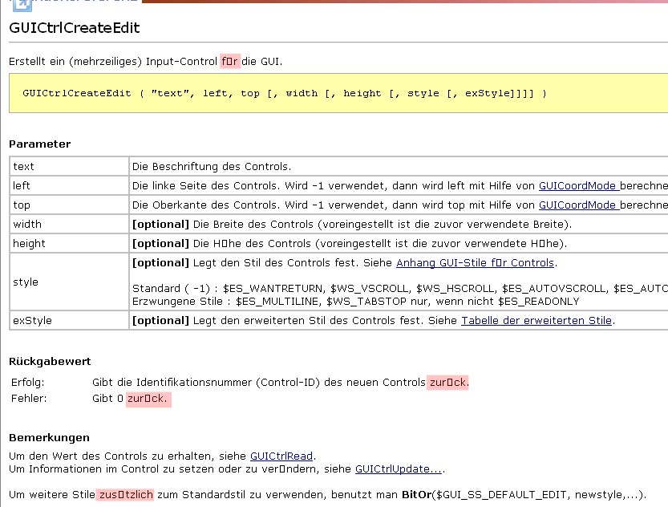This screenshot has width=668, height=507.
Task: Open the Tabelle der erweiterten Stile link
Action: pyautogui.click(x=536, y=321)
